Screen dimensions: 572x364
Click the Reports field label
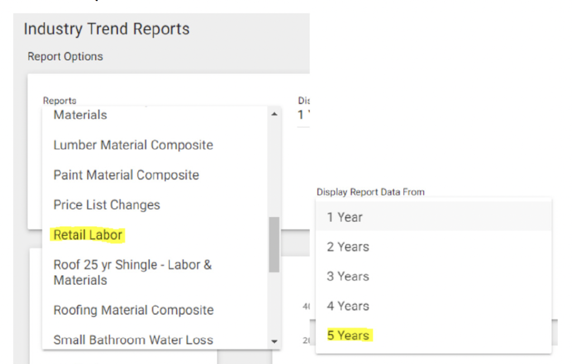click(x=59, y=101)
